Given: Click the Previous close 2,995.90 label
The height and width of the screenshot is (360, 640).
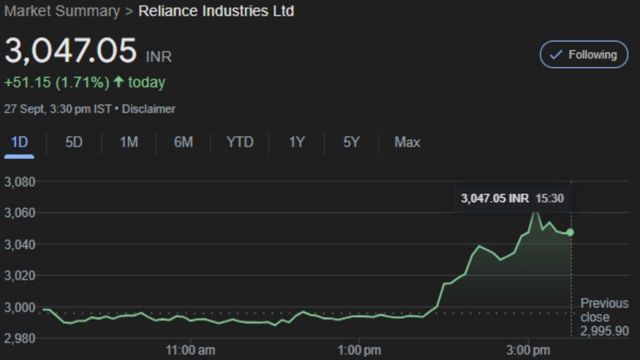Looking at the screenshot, I should pos(604,317).
